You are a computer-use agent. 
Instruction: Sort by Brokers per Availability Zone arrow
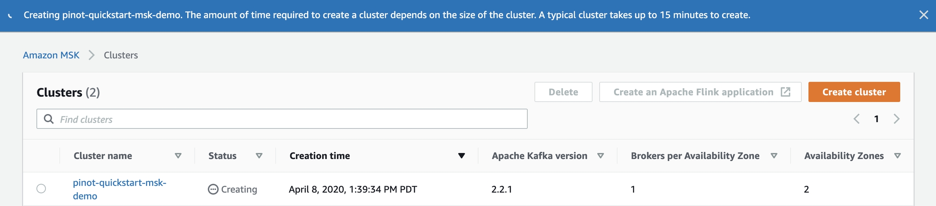tap(774, 156)
